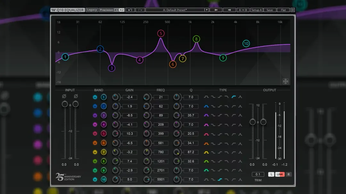Select band 8 node on graph

coord(196,39)
